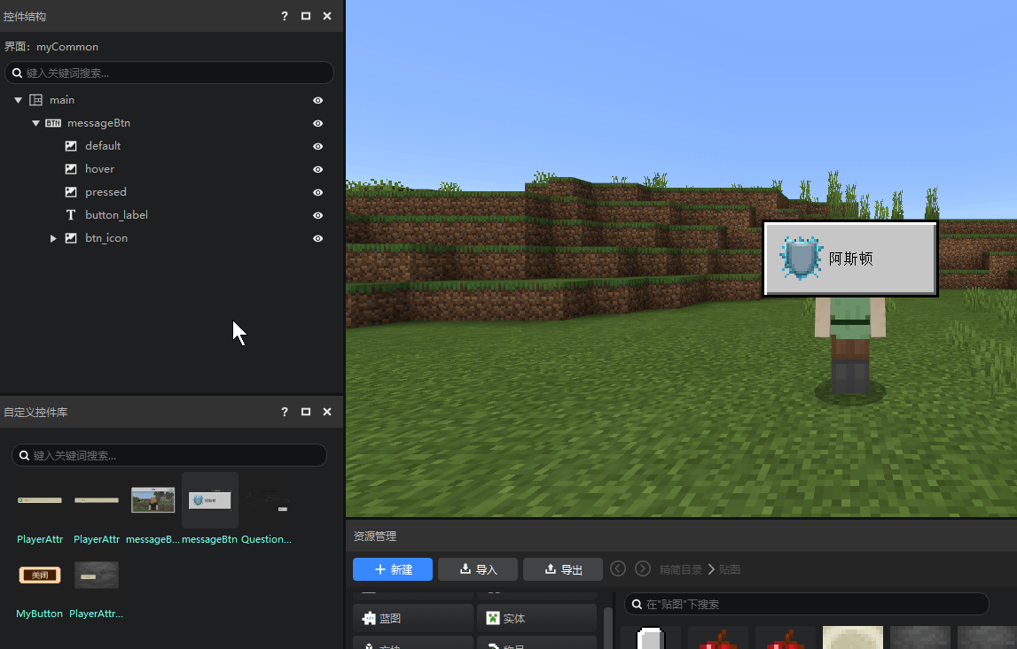Click 精简目录 in the breadcrumb path
This screenshot has height=649, width=1017.
tap(680, 569)
